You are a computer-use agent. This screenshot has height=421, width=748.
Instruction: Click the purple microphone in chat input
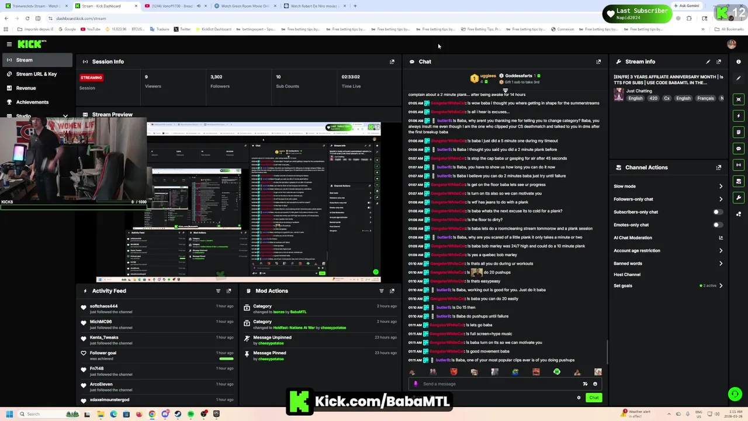[x=415, y=384]
